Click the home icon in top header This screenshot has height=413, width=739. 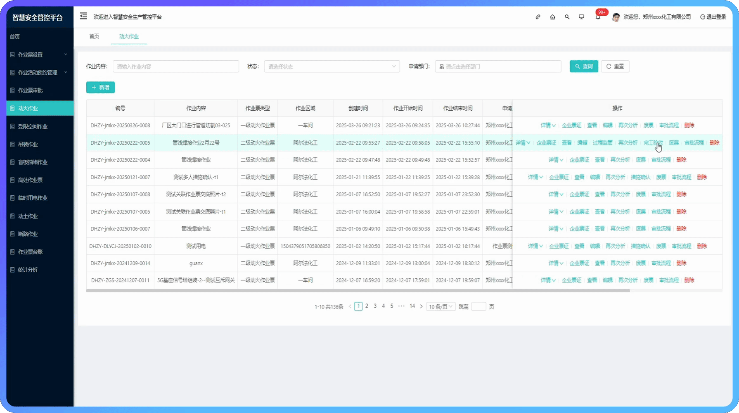[552, 17]
